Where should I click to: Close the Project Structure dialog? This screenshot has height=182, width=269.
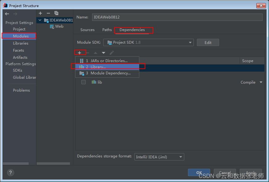tap(261, 6)
